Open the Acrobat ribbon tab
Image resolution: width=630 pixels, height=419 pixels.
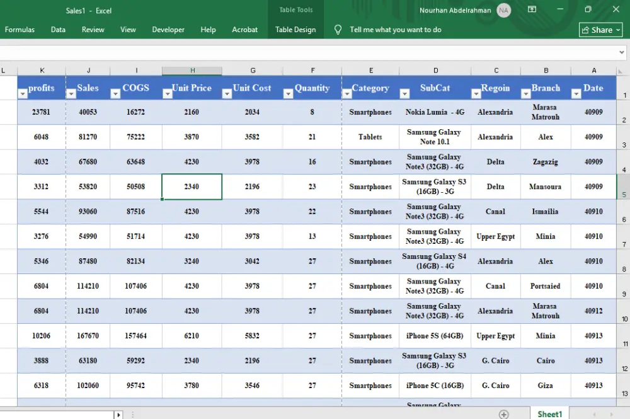(x=244, y=30)
